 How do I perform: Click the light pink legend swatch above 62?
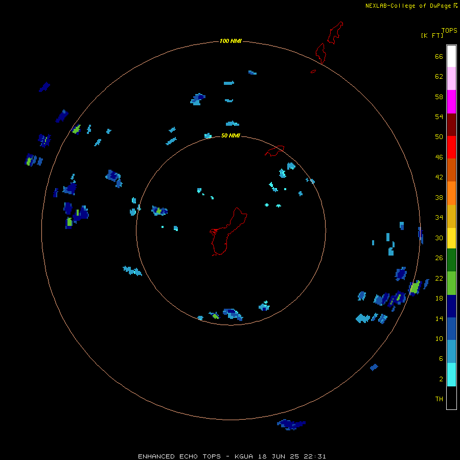451,78
